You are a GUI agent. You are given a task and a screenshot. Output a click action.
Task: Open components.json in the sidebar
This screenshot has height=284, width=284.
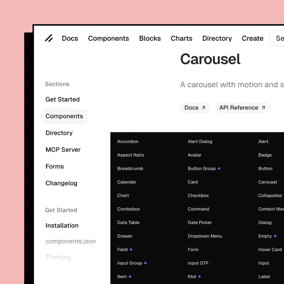[x=71, y=241]
